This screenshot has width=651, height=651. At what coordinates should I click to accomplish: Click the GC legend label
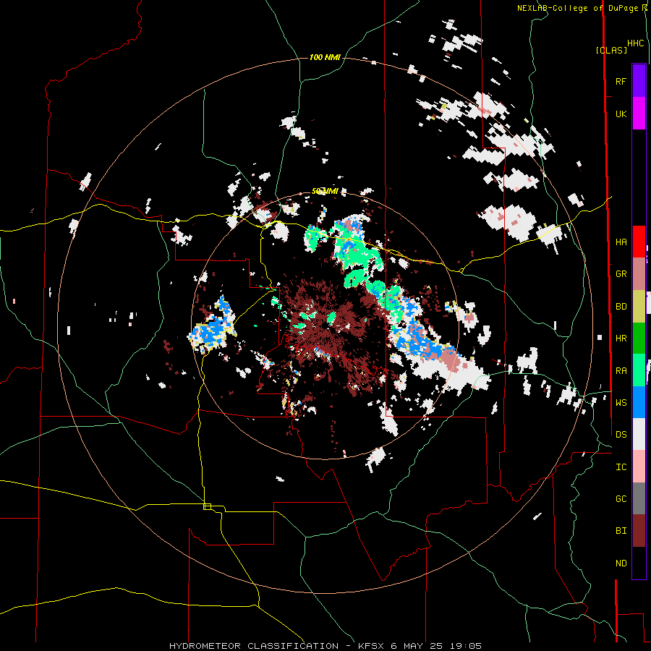(x=621, y=499)
